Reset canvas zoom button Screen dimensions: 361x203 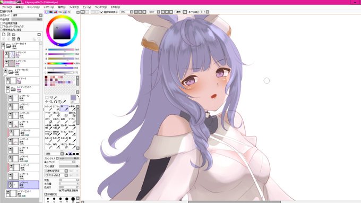coord(144,12)
